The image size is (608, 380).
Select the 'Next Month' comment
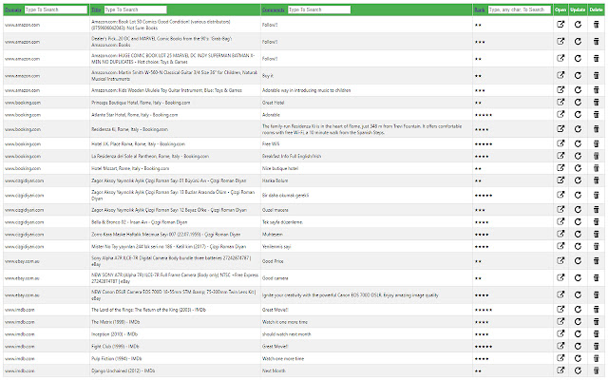tap(274, 371)
